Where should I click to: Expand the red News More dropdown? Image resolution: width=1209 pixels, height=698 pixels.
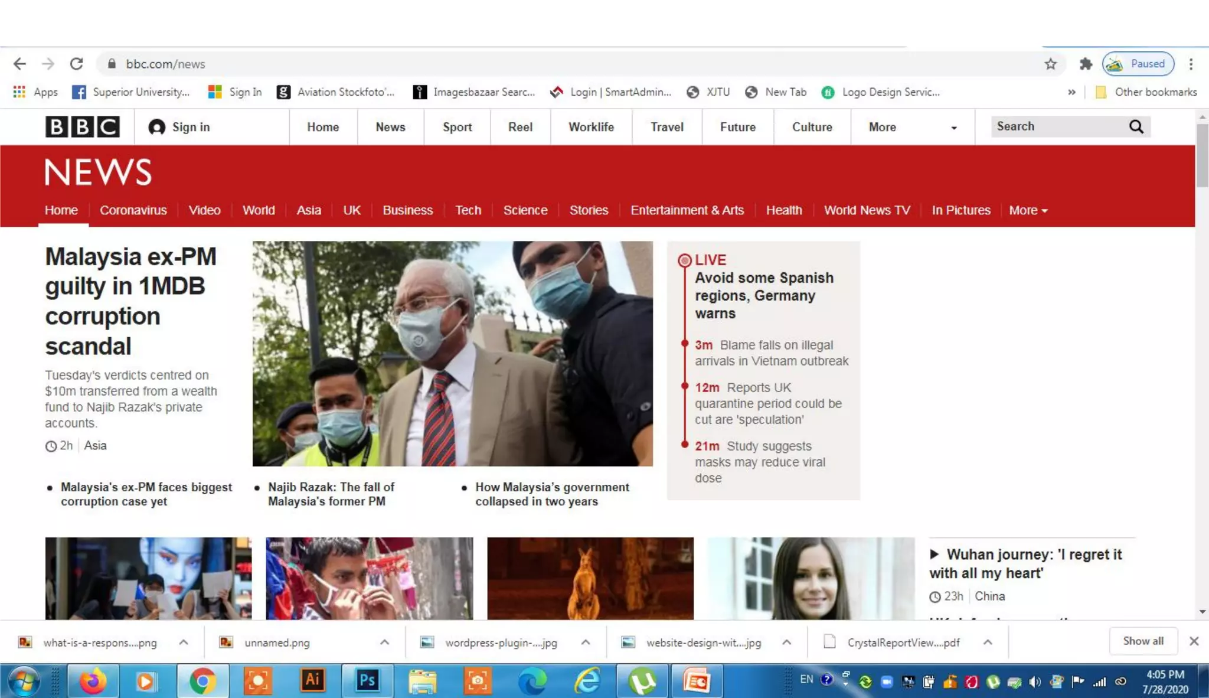pos(1028,210)
